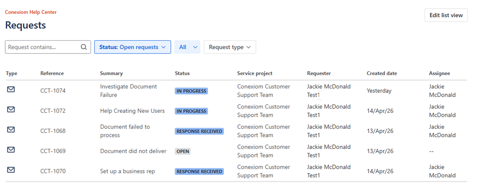This screenshot has width=485, height=187.
Task: Click the Status column header
Action: (x=182, y=73)
